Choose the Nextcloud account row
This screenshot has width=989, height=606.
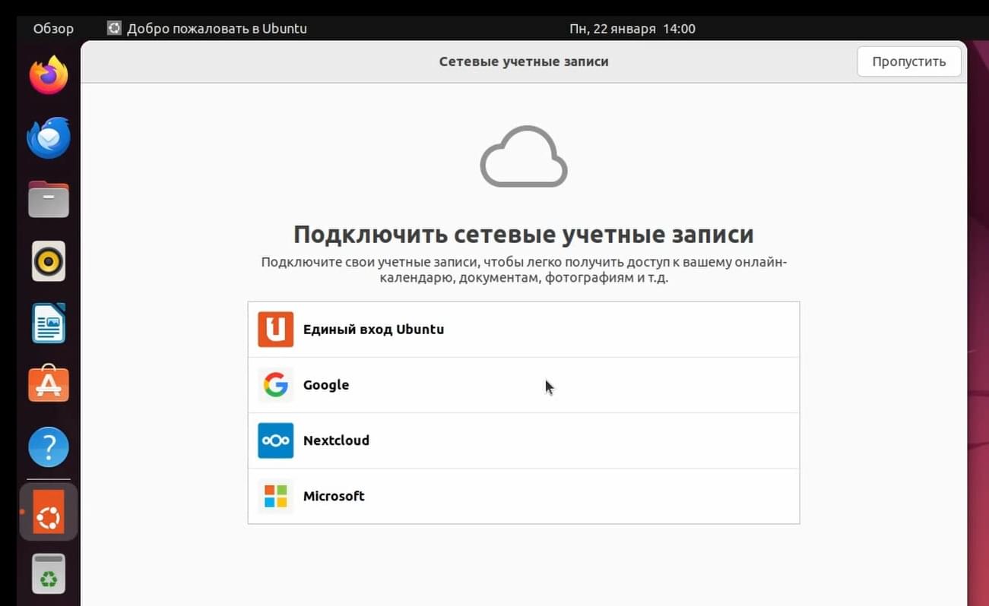524,440
